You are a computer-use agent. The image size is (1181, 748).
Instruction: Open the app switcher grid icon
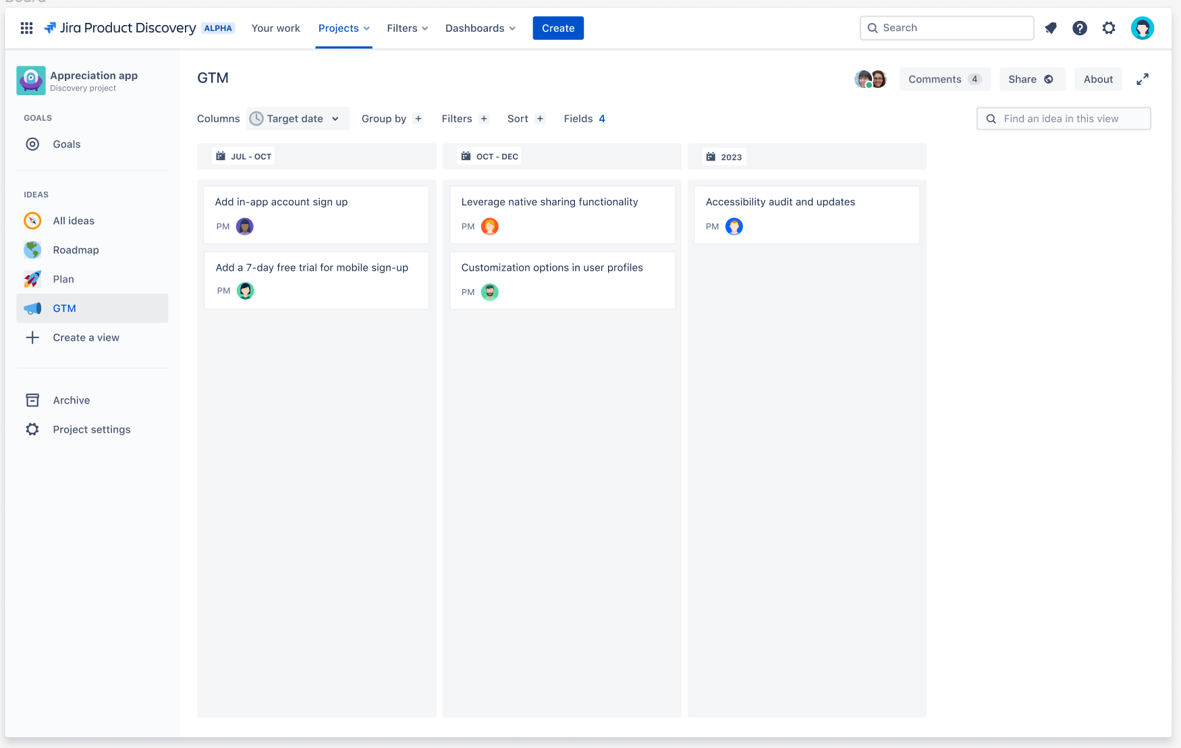point(26,28)
